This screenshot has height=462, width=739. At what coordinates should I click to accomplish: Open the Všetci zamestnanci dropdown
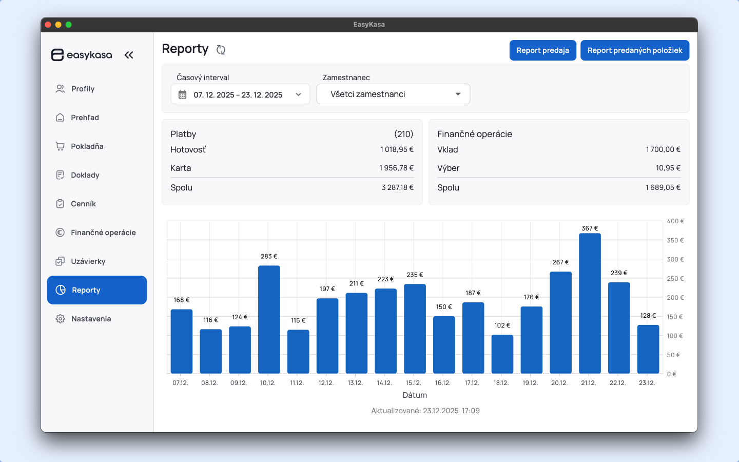pyautogui.click(x=393, y=94)
